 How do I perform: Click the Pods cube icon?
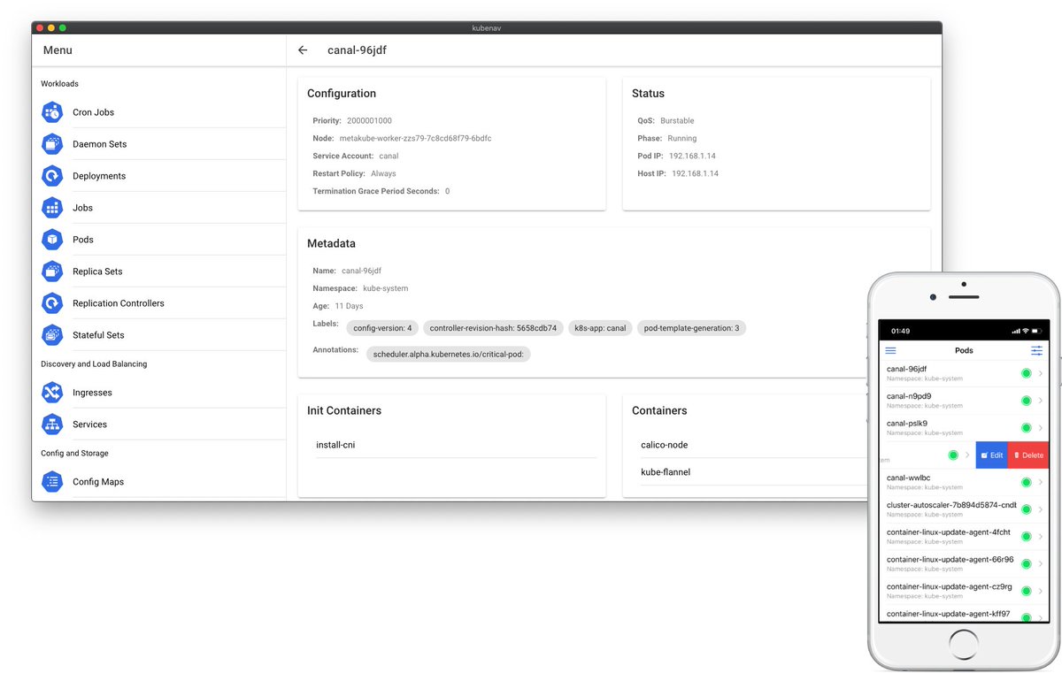coord(53,240)
